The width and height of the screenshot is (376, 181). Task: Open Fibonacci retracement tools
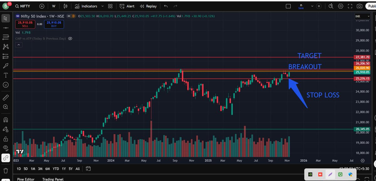pyautogui.click(x=6, y=37)
